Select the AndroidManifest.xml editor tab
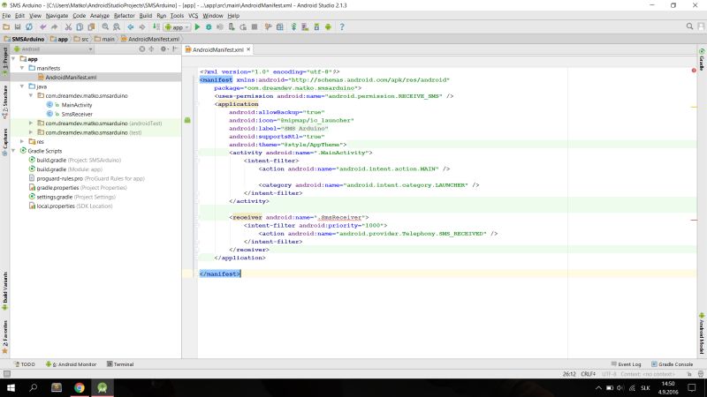707x397 pixels. [x=217, y=49]
